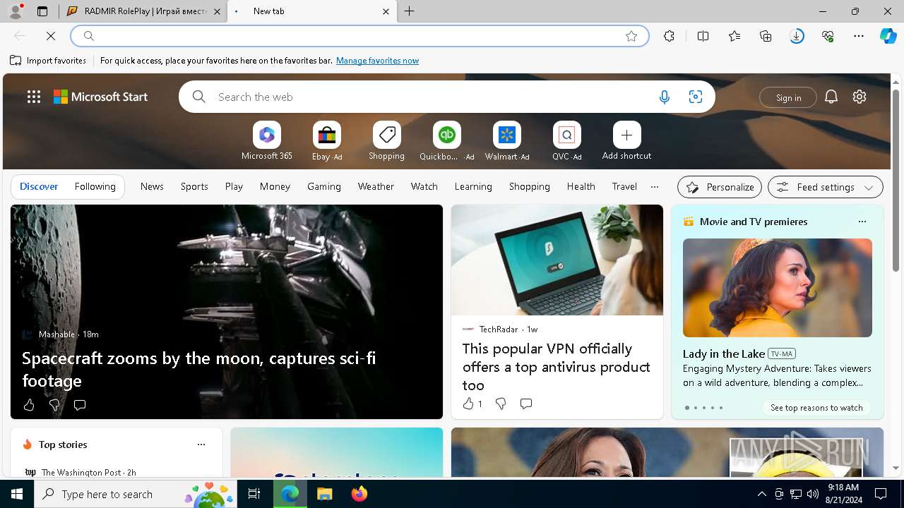
Task: Click See top reasons to watch
Action: [816, 408]
